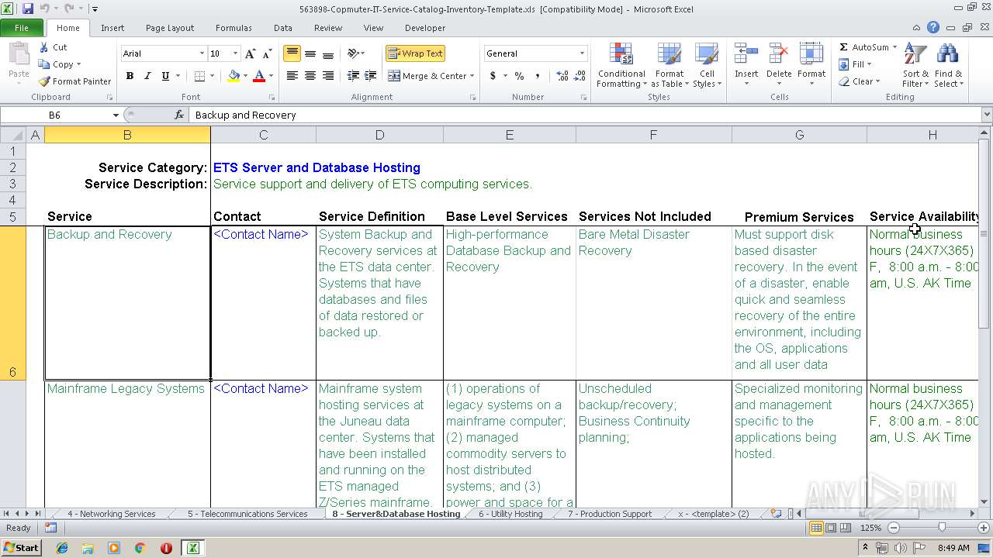This screenshot has width=993, height=558.
Task: Click zoom slider thumb in status bar
Action: pos(941,528)
